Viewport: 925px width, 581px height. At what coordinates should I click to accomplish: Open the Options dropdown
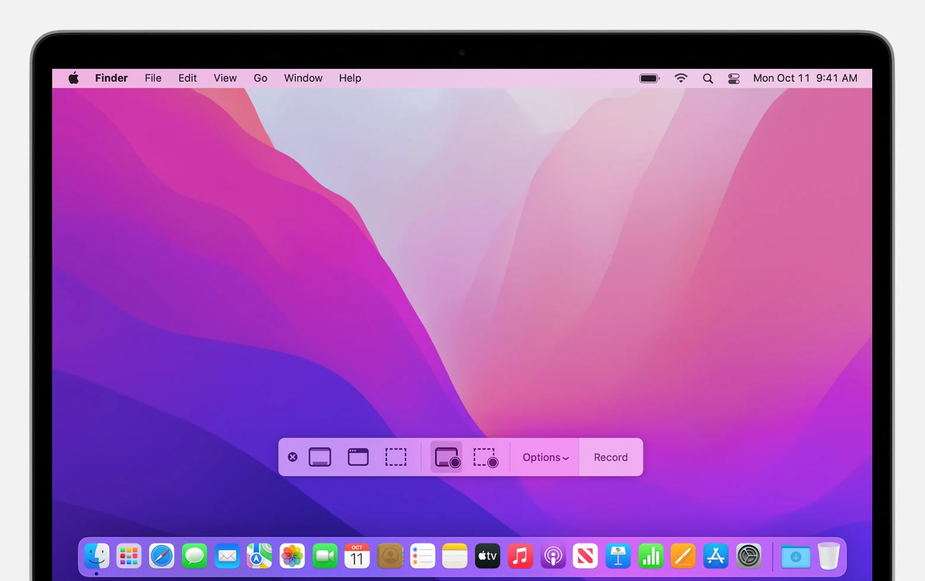coord(545,456)
